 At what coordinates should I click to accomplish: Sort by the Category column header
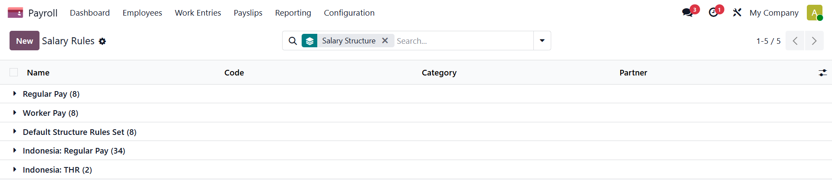[439, 72]
